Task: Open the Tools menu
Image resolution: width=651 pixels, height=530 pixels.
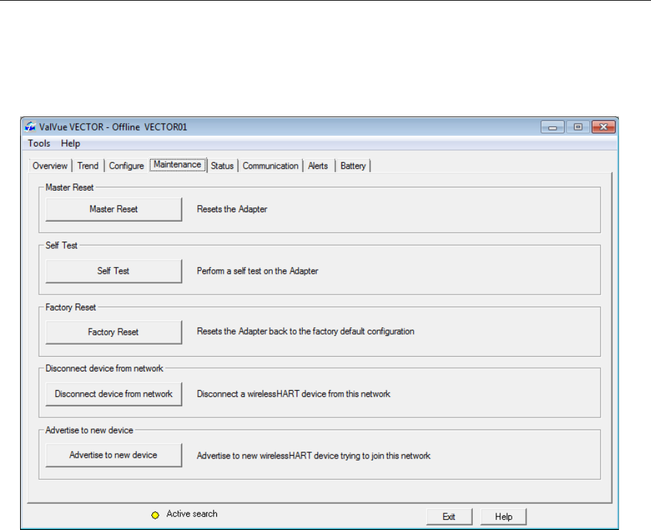Action: point(39,143)
